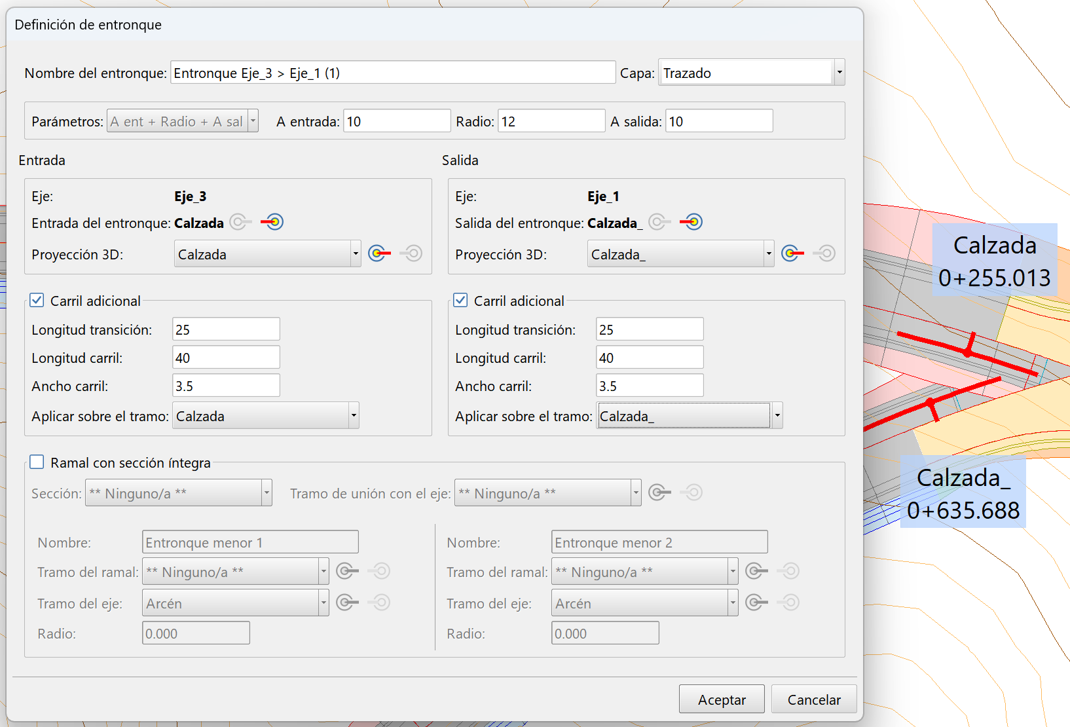Click the colored target icon beside Salida del entronque
Viewport: 1070px width, 727px height.
click(692, 222)
